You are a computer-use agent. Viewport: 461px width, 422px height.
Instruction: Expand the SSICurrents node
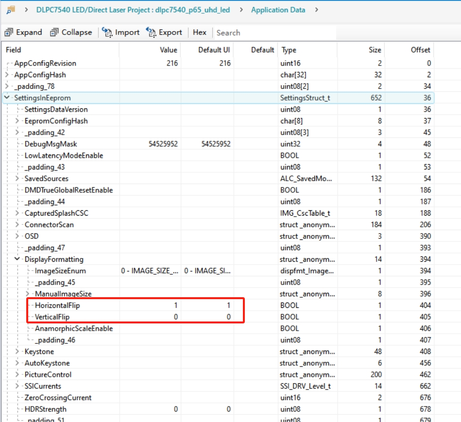pos(17,386)
